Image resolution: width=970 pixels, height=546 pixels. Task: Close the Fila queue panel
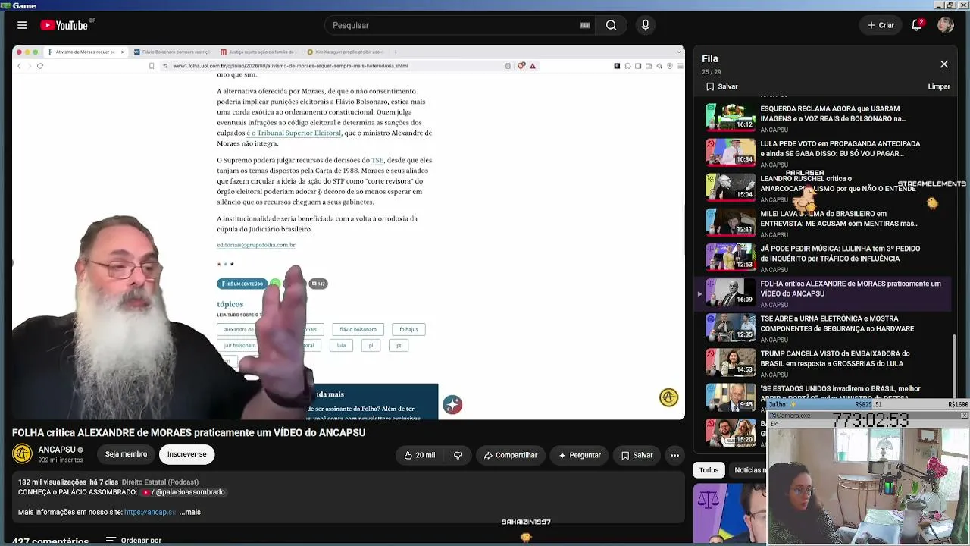[944, 64]
